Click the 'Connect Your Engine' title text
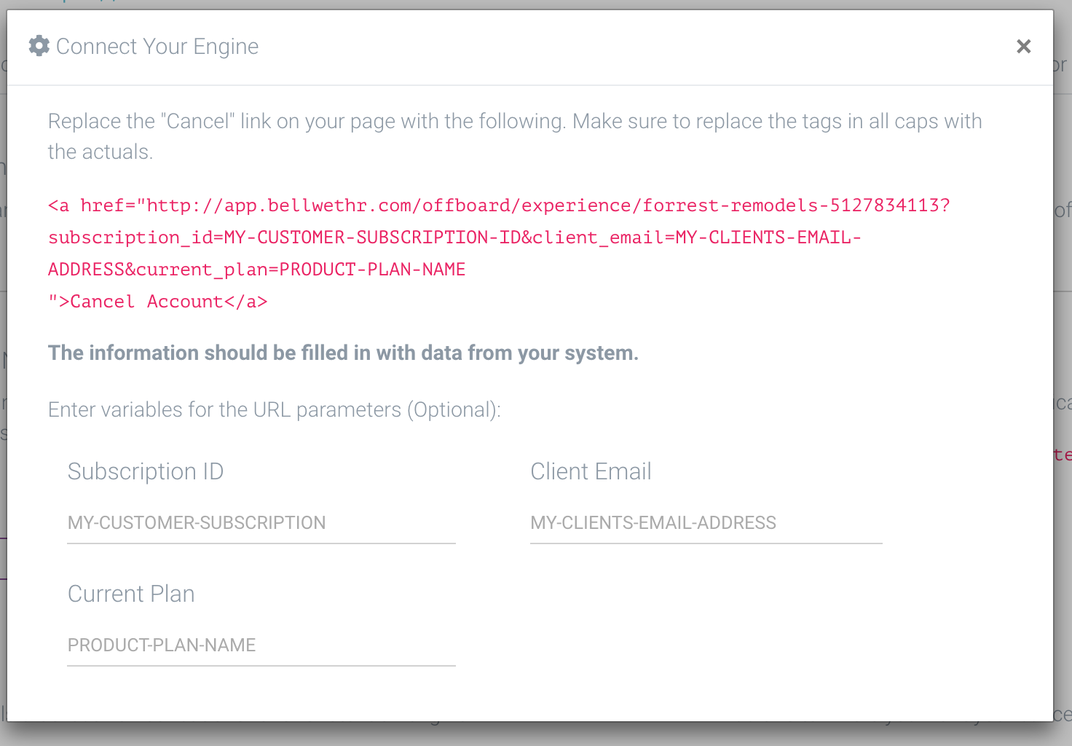This screenshot has width=1072, height=746. click(157, 47)
